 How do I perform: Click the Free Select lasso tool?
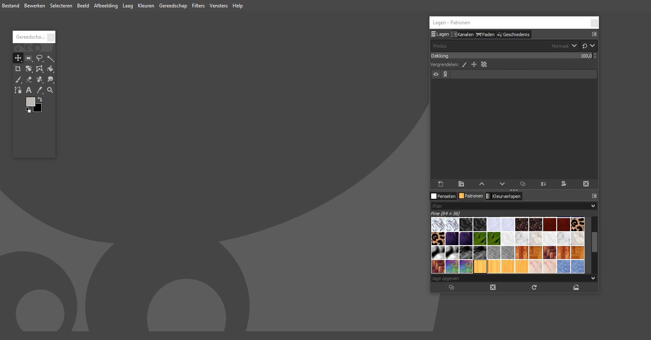(39, 58)
